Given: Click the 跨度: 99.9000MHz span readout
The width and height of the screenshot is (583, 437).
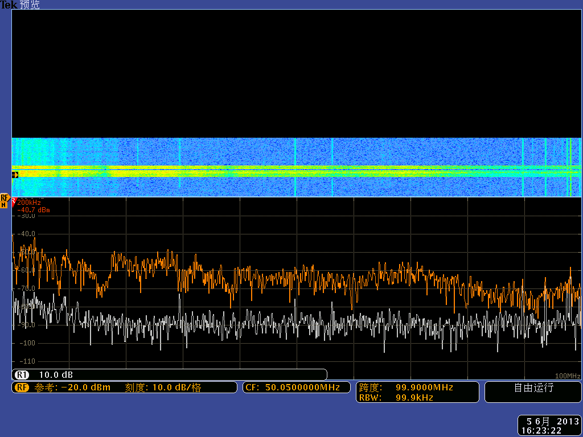Looking at the screenshot, I should point(405,387).
